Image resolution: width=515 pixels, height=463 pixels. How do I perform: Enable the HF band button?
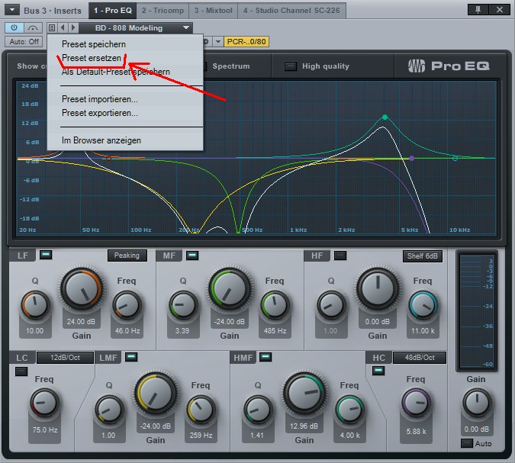point(340,256)
